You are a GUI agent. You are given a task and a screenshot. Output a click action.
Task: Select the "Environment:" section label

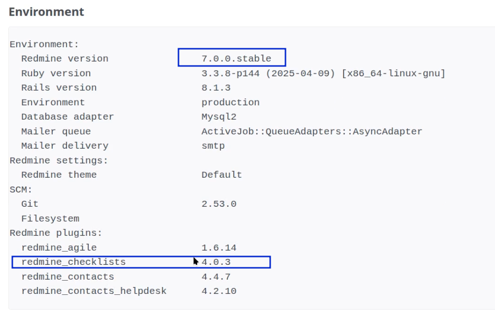pyautogui.click(x=44, y=44)
